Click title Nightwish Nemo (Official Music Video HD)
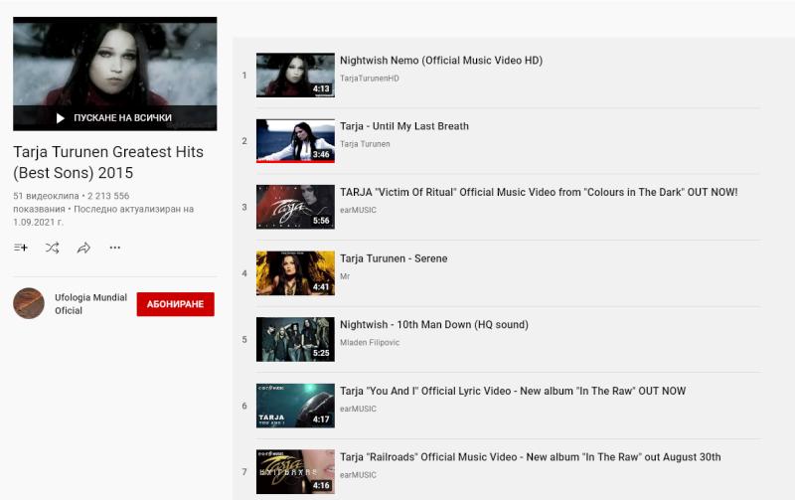Viewport: 795px width, 500px height. (441, 61)
